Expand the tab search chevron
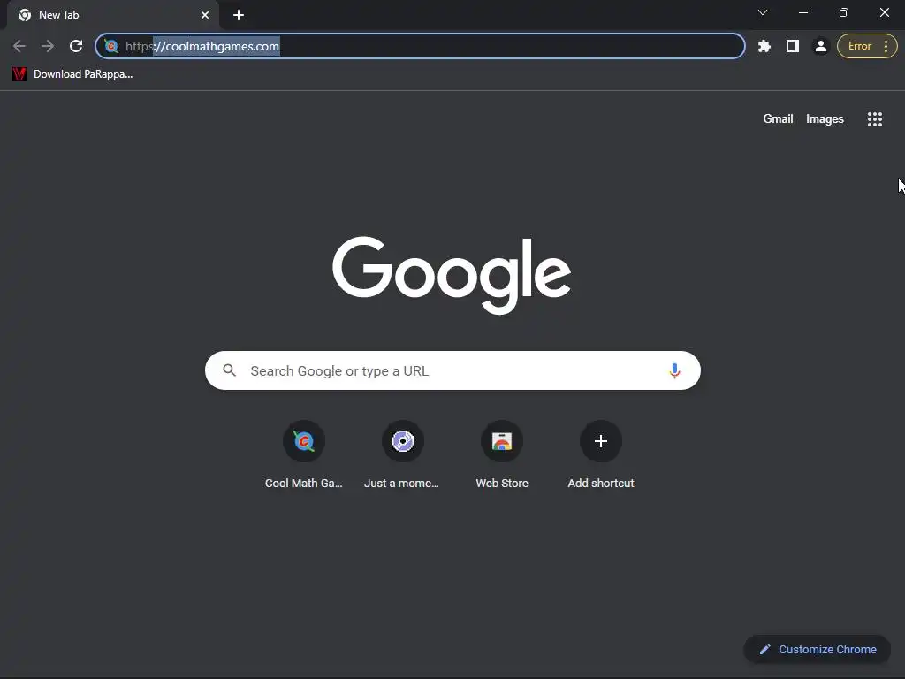 [x=763, y=12]
